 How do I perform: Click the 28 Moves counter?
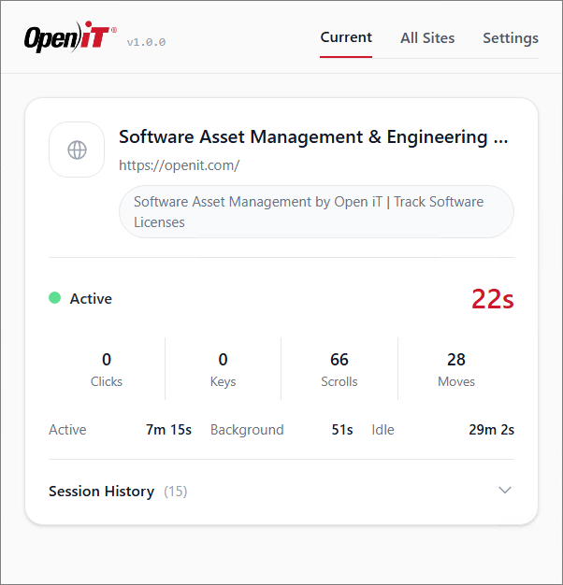[456, 369]
